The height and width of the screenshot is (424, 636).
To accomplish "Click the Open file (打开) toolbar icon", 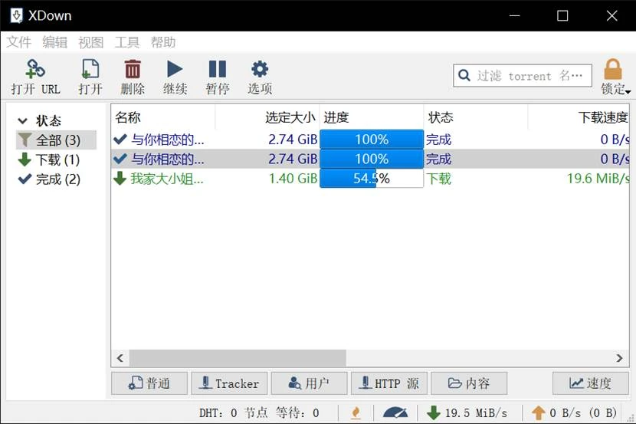I will 90,69.
